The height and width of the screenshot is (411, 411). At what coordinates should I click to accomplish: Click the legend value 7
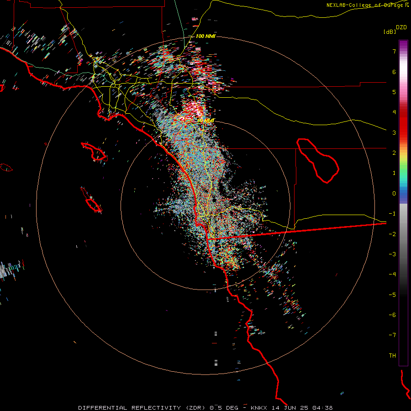[394, 51]
